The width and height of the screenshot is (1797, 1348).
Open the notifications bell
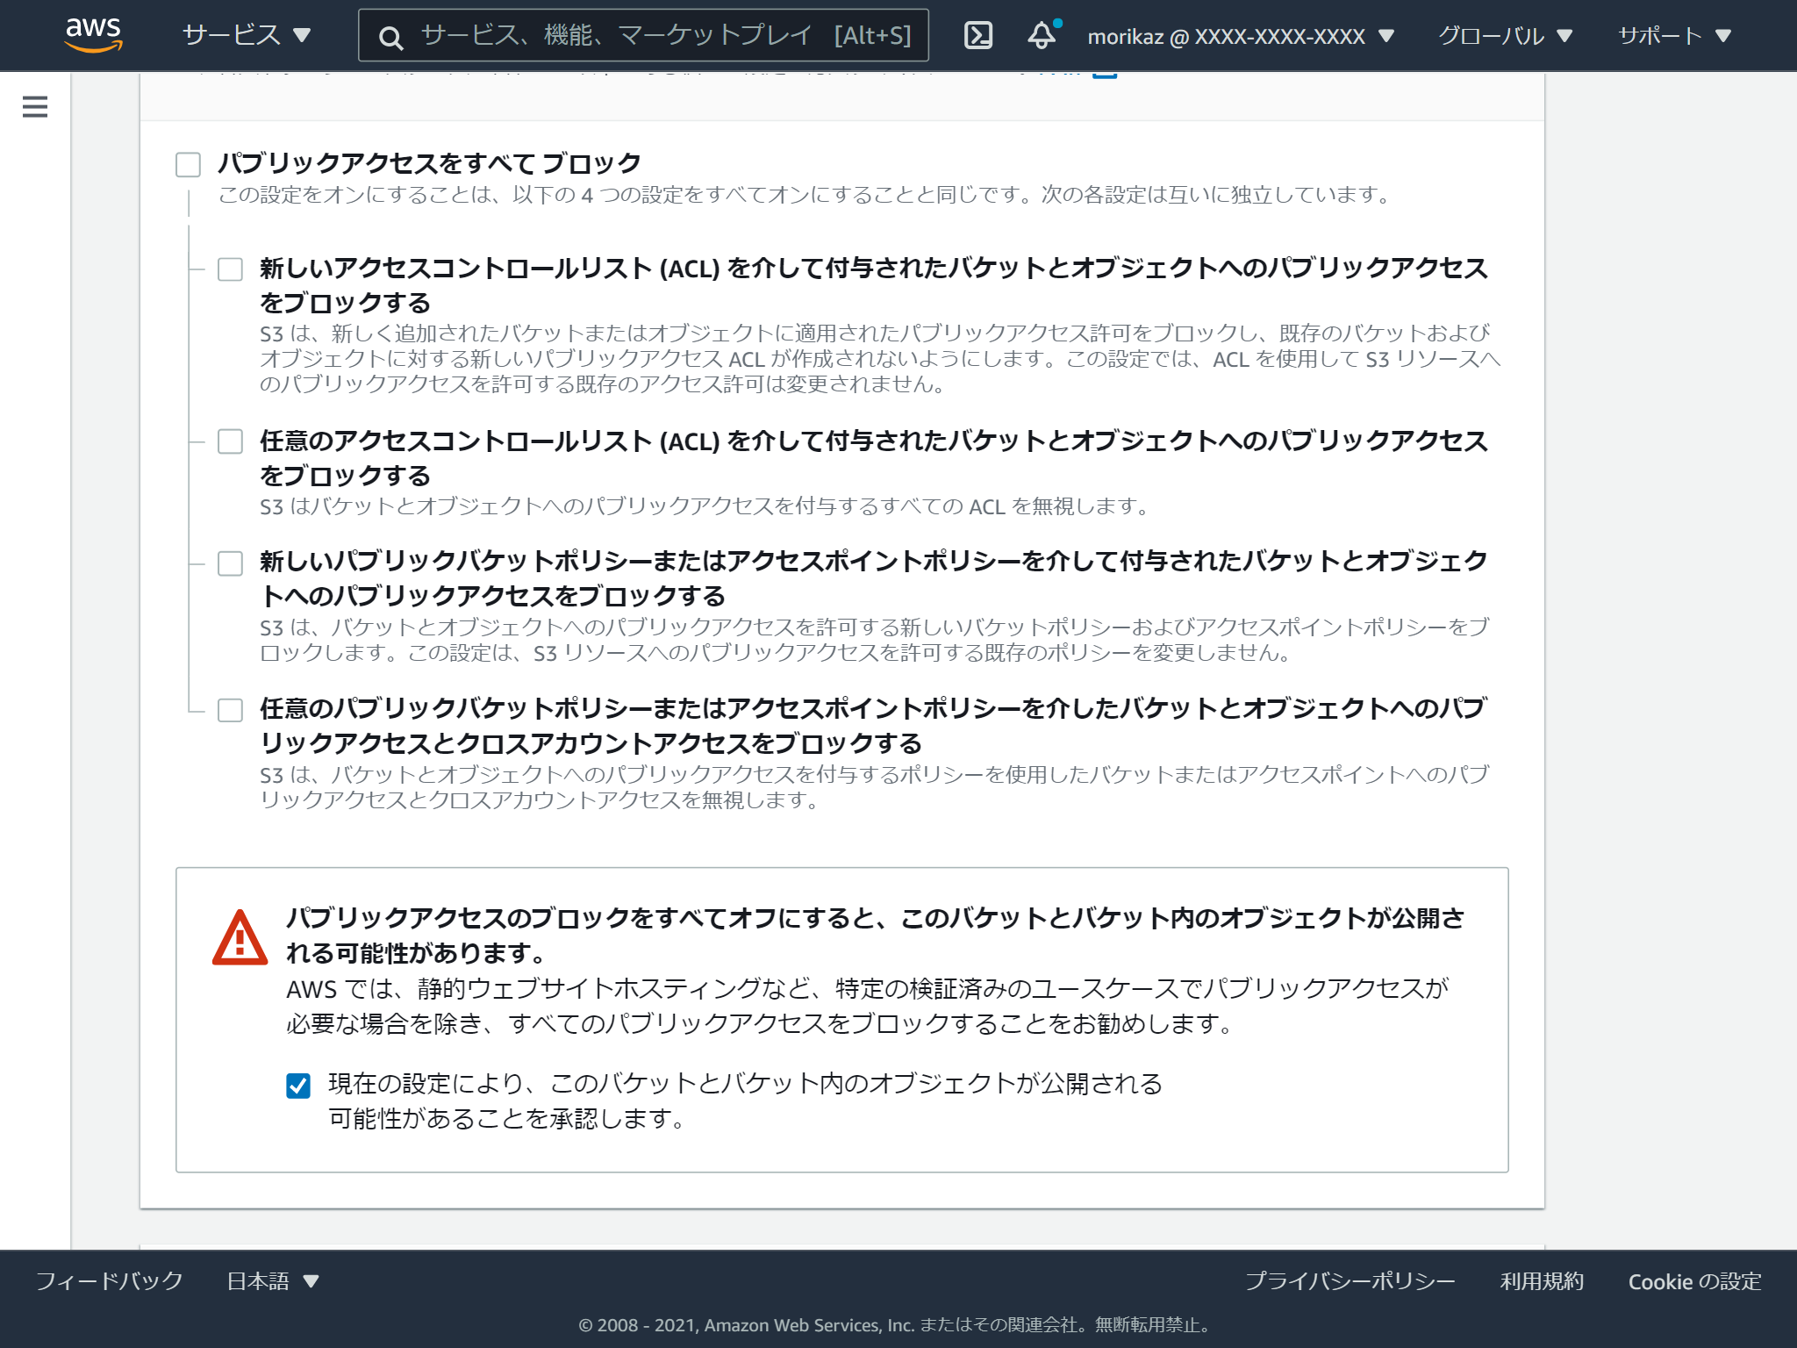pyautogui.click(x=1042, y=35)
